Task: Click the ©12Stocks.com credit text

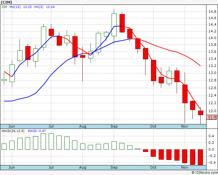Action: coord(205,173)
